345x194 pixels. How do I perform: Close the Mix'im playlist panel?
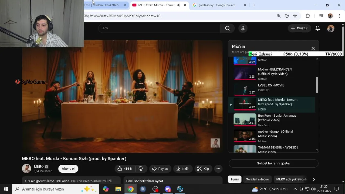[313, 48]
